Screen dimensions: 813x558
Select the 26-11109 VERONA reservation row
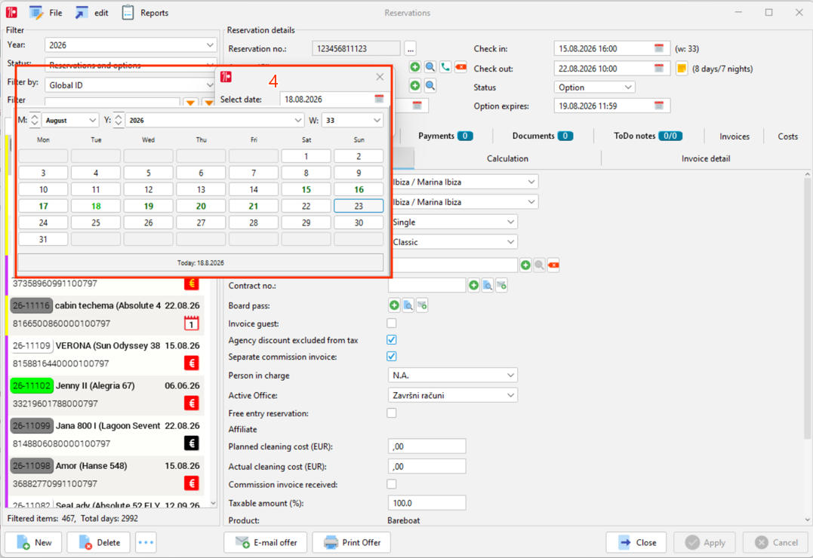click(x=105, y=355)
